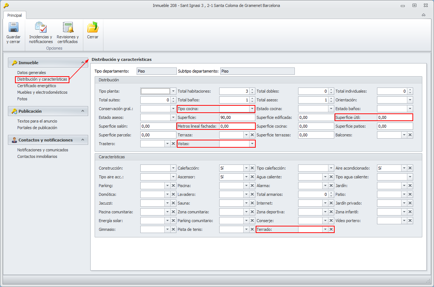Click the Superficie útil input field

pyautogui.click(x=395, y=117)
